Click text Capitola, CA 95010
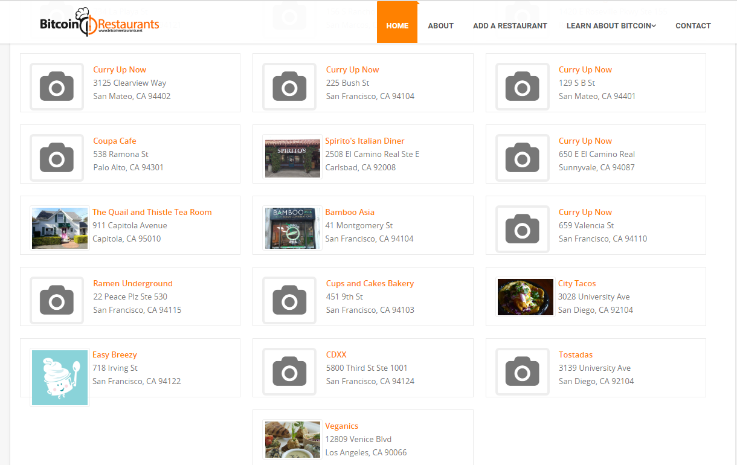 click(127, 239)
